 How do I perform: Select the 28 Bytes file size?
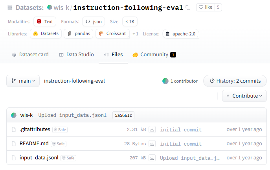pos(135,144)
